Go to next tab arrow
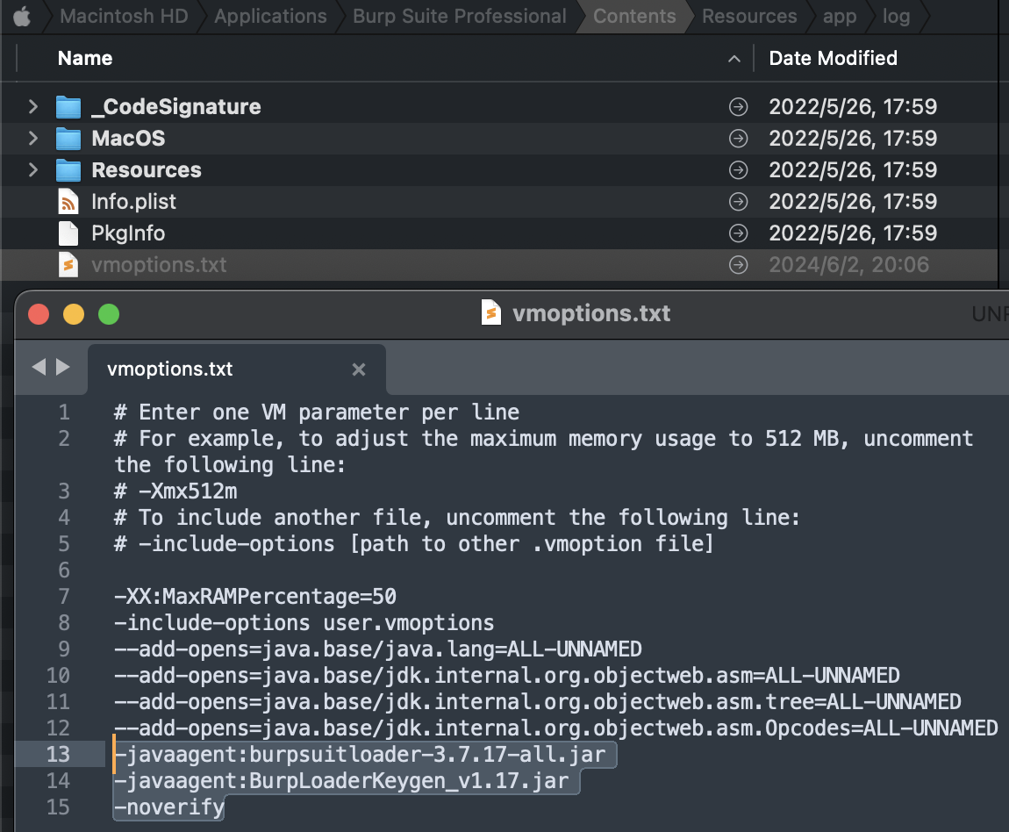The height and width of the screenshot is (832, 1009). 63,367
